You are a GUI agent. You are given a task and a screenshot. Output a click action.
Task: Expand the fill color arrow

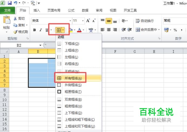click(75, 30)
